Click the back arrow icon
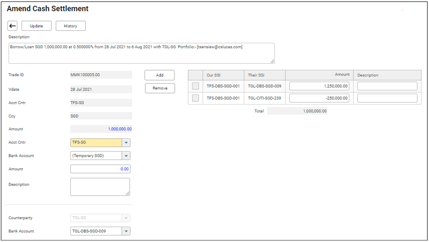429x242 pixels. [12, 26]
